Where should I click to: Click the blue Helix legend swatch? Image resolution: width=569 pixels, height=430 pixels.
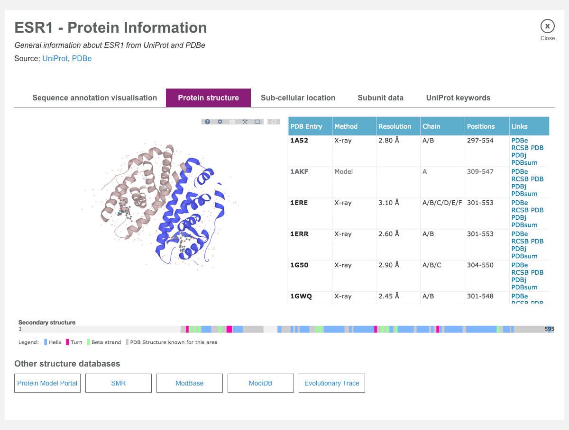point(46,342)
